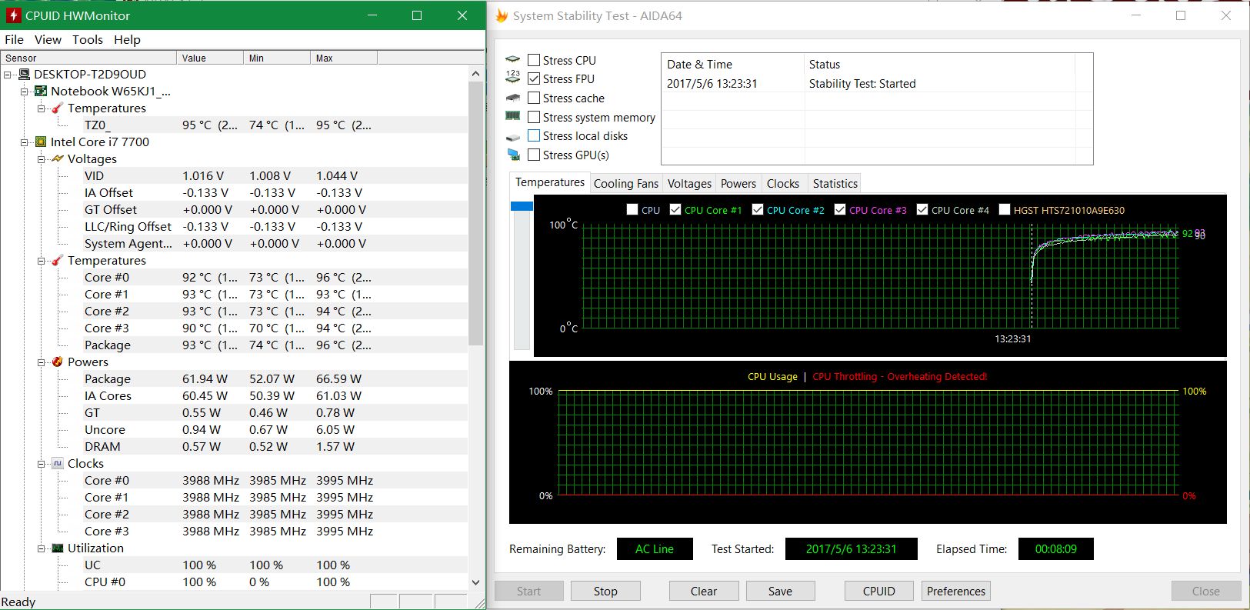This screenshot has width=1250, height=610.
Task: Click the AIDA64 flame icon in title bar
Action: click(x=502, y=15)
